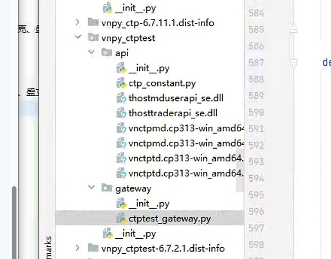Collapse the vnpy_ctptest package arrow
Image resolution: width=331 pixels, height=259 pixels.
[x=78, y=38]
